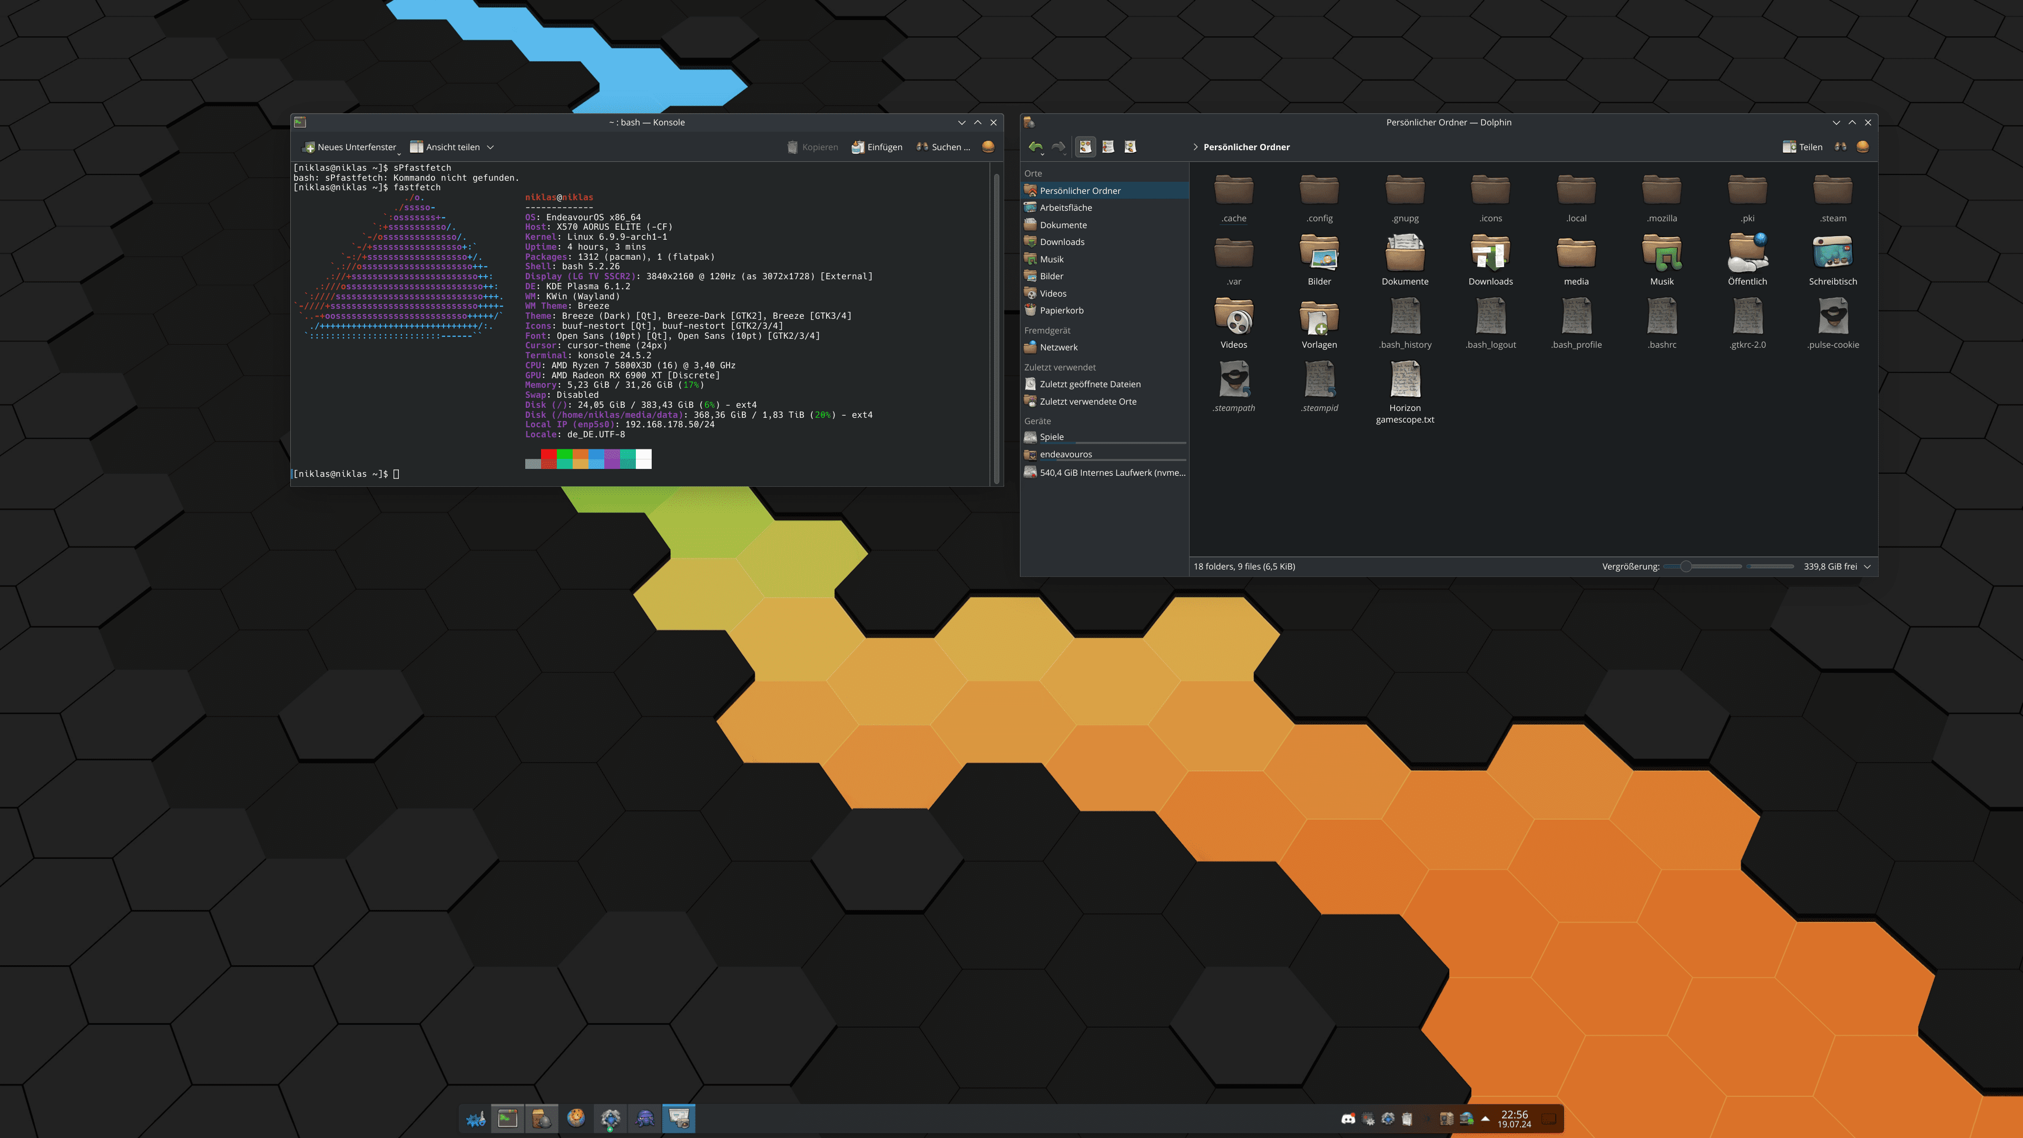
Task: Open Arbeitsfläche in the places sidebar
Action: [1105, 208]
